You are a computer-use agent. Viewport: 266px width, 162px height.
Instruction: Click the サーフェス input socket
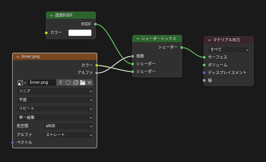coord(204,57)
